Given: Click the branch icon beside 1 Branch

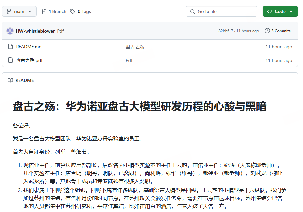Looking at the screenshot, I should (x=44, y=12).
